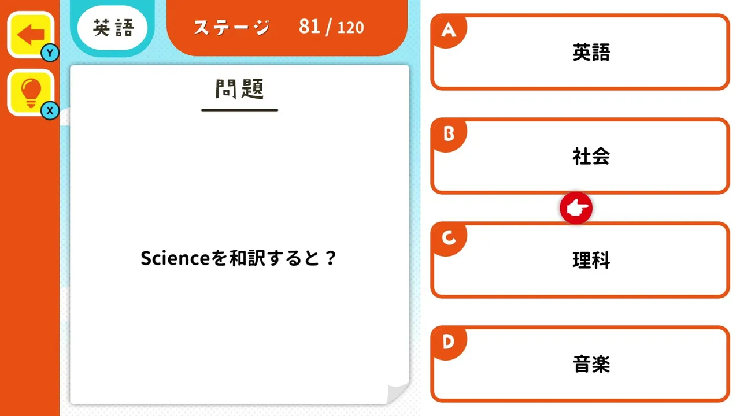The image size is (740, 416).
Task: Choose answer D 音楽
Action: click(580, 364)
